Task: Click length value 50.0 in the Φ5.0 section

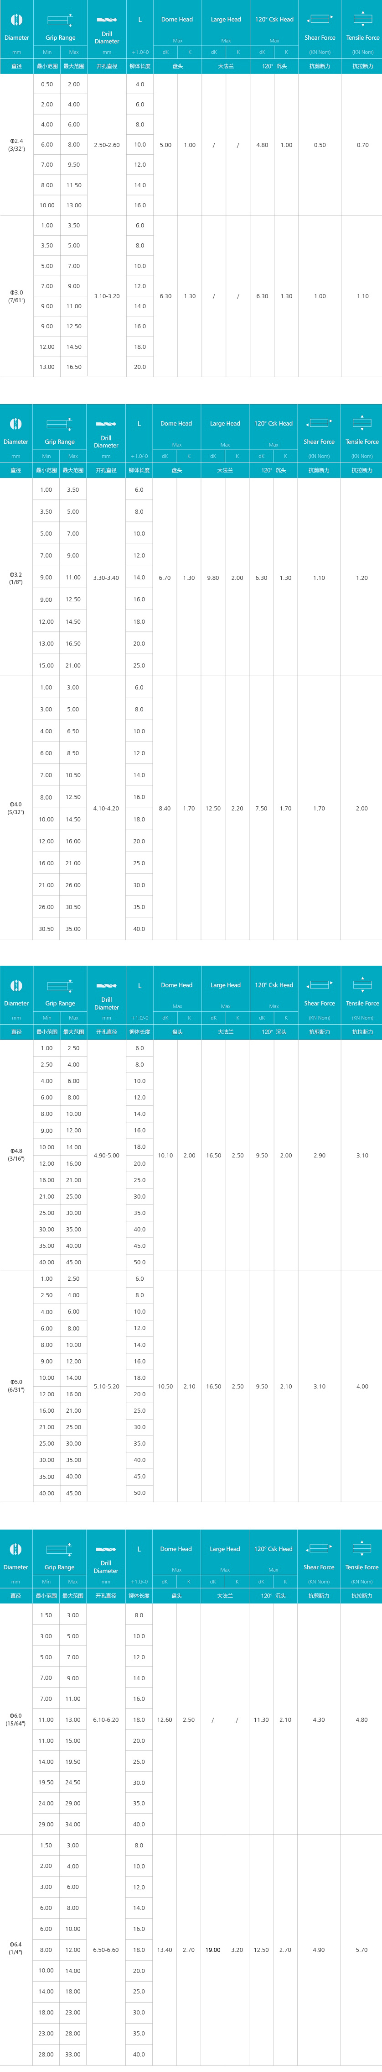Action: [139, 1493]
